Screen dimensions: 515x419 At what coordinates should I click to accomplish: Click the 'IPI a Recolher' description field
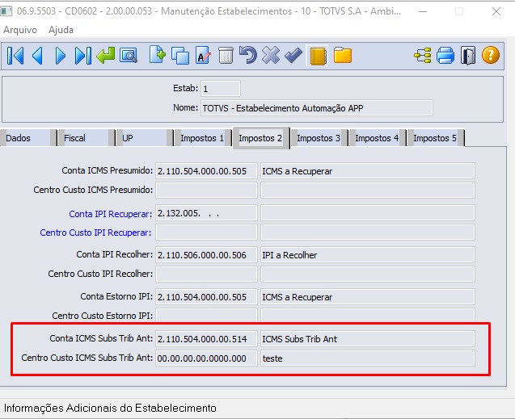click(x=368, y=255)
